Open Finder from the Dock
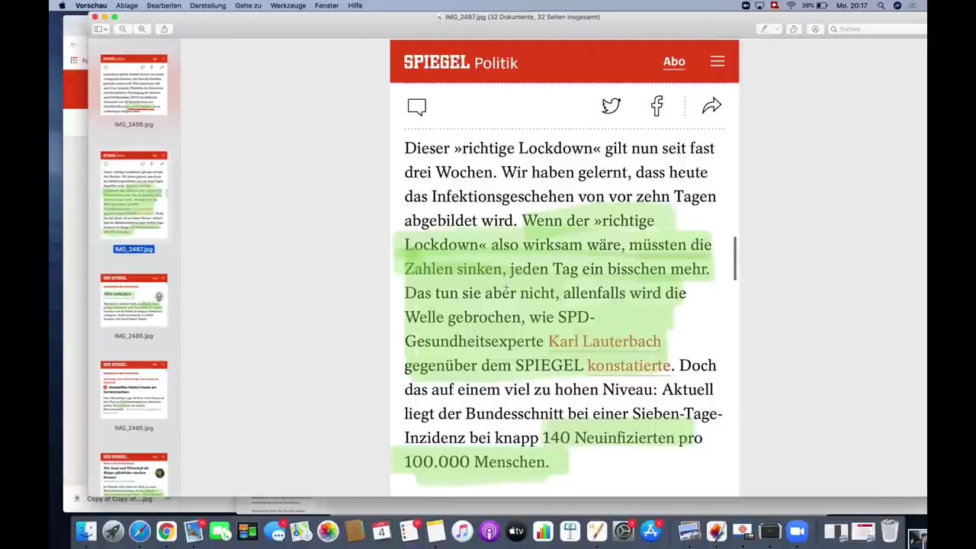 [x=86, y=531]
